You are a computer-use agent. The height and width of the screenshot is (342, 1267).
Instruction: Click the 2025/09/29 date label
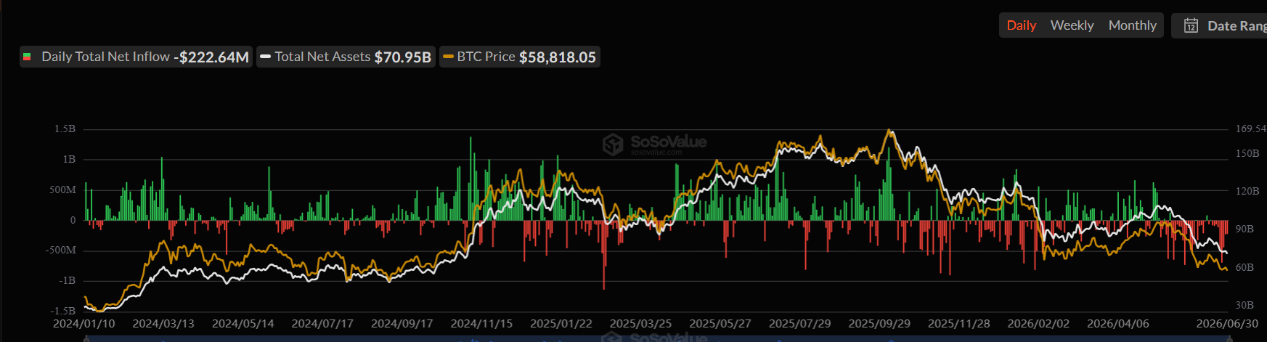(x=879, y=323)
